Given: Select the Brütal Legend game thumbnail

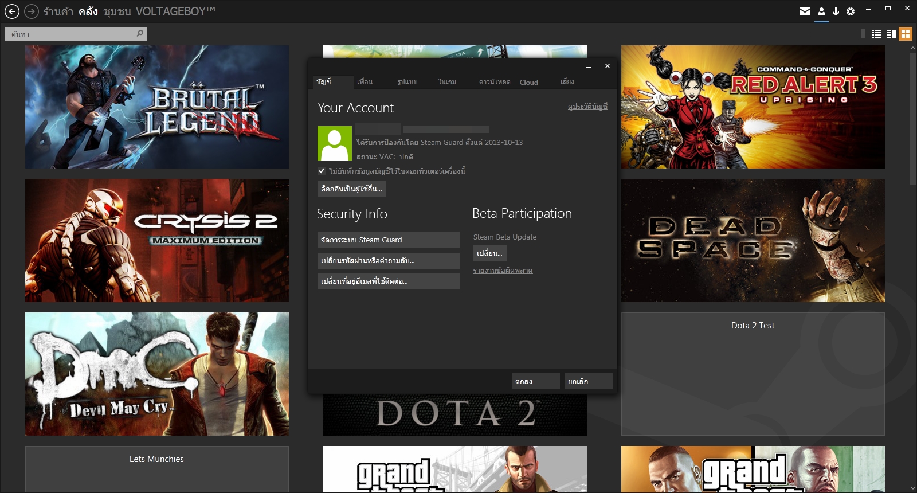Looking at the screenshot, I should (157, 107).
